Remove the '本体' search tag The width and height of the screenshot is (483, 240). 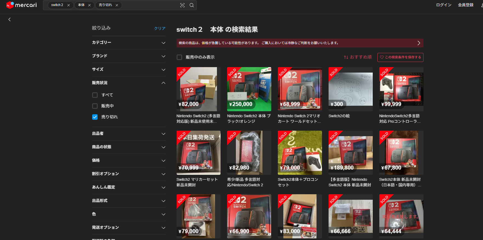pos(89,5)
